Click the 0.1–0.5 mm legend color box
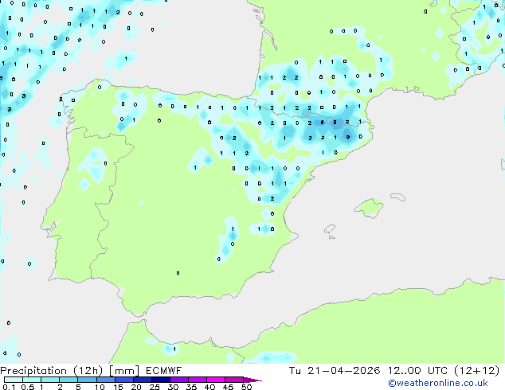The image size is (505, 390). tap(14, 380)
